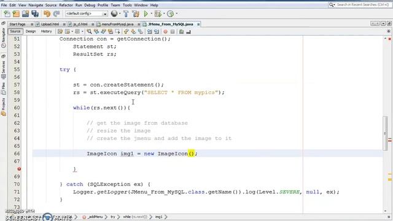The width and height of the screenshot is (393, 221).
Task: Open the Refactor menu
Action: pos(66,5)
